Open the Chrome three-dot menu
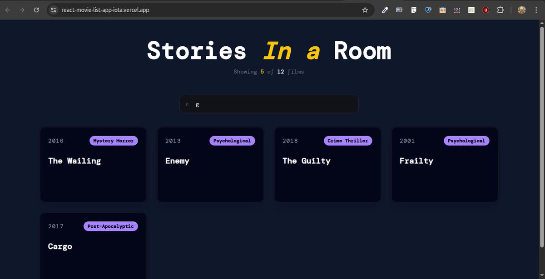545x279 pixels. tap(536, 10)
